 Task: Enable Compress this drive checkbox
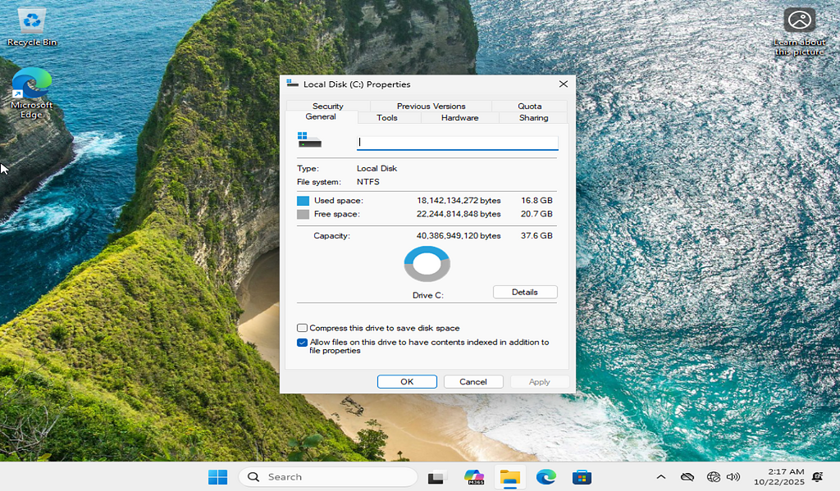(x=303, y=328)
